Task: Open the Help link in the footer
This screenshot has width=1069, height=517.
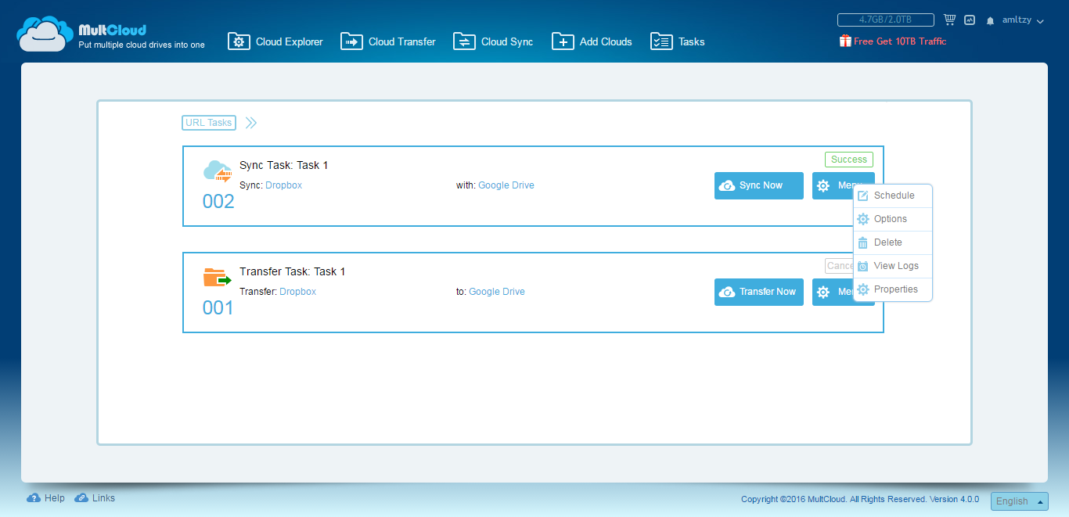Action: click(45, 497)
